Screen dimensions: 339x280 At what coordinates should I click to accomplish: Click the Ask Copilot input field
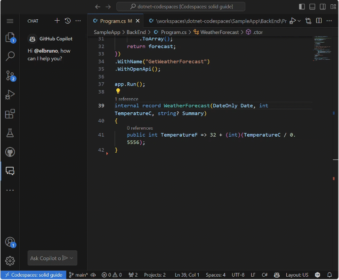(x=45, y=258)
